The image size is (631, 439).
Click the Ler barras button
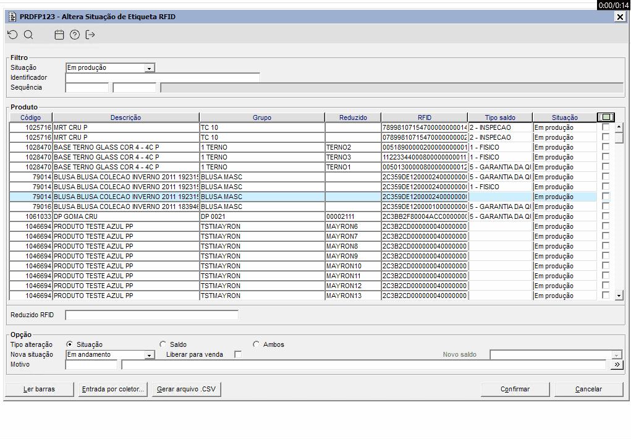coord(39,389)
